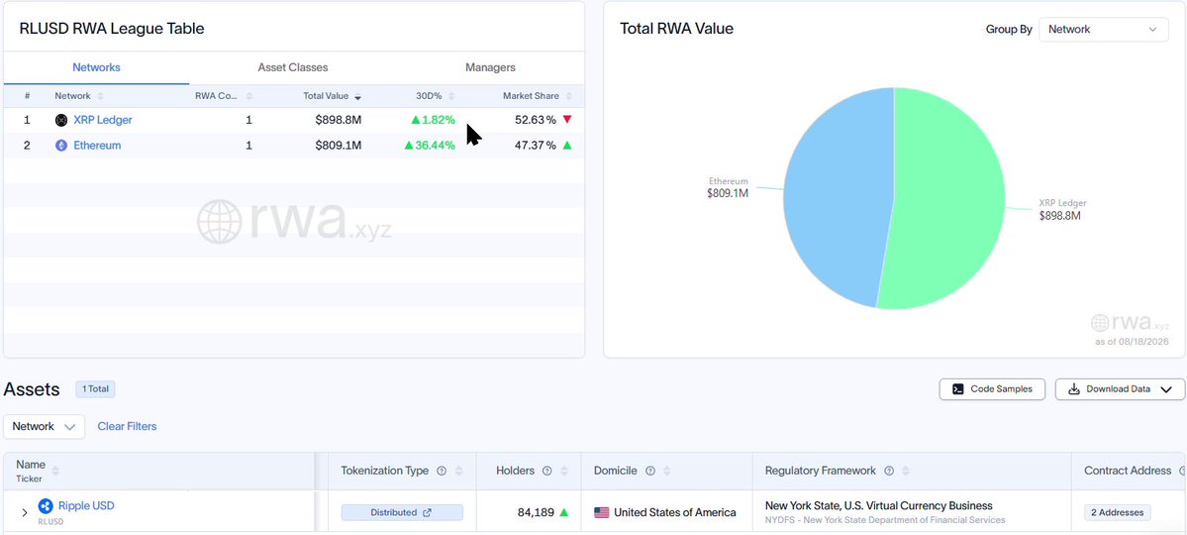Open the 2 Addresses contract badge
The width and height of the screenshot is (1187, 535).
tap(1118, 512)
